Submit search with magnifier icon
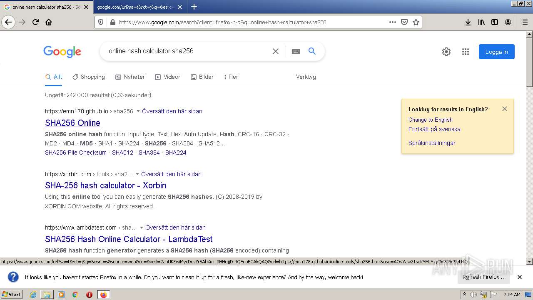This screenshot has width=533, height=300. 312,51
